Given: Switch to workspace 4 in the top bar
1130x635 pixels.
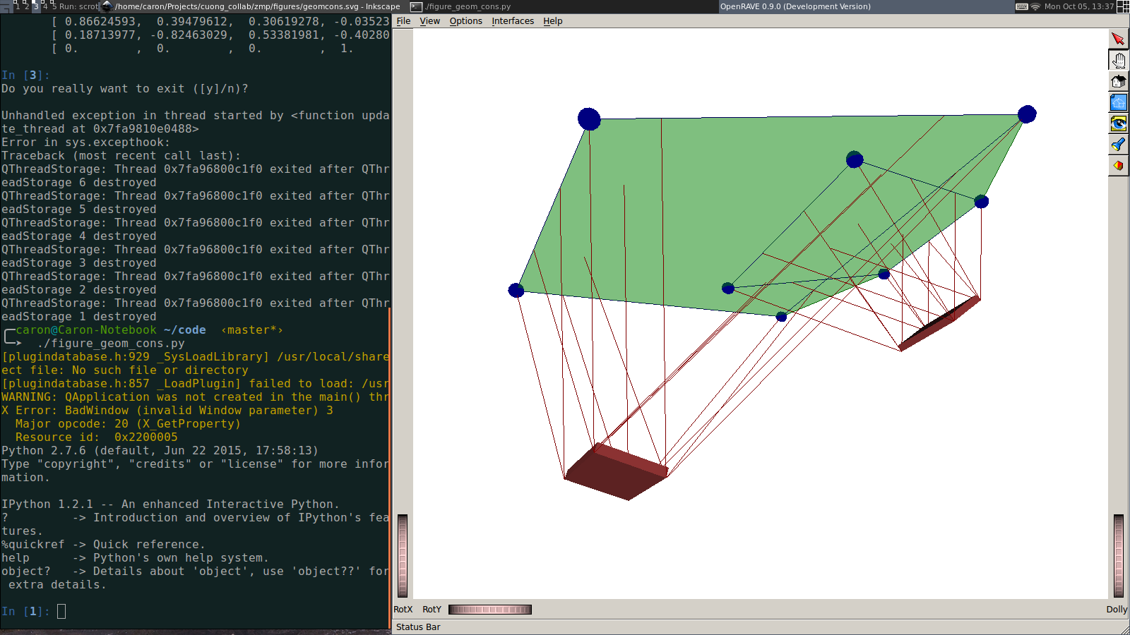Looking at the screenshot, I should tap(45, 6).
